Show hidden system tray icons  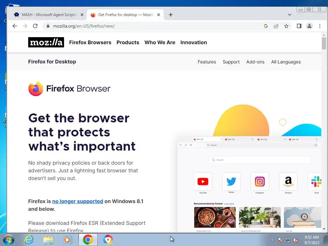[272, 240]
